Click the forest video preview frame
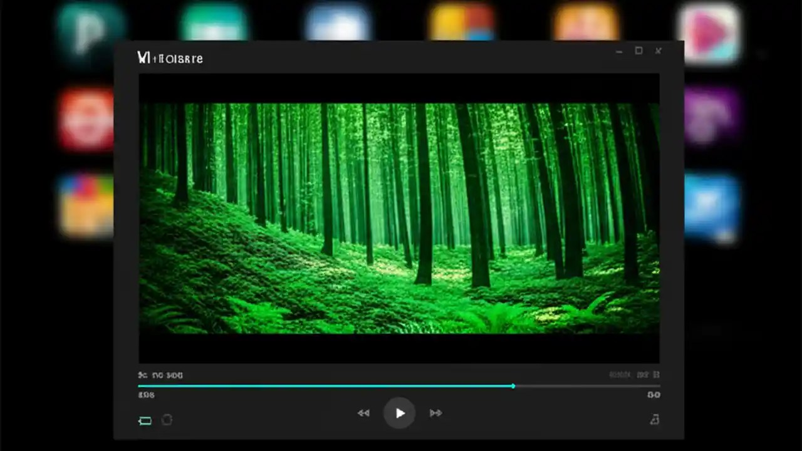Image resolution: width=802 pixels, height=451 pixels. click(x=399, y=220)
